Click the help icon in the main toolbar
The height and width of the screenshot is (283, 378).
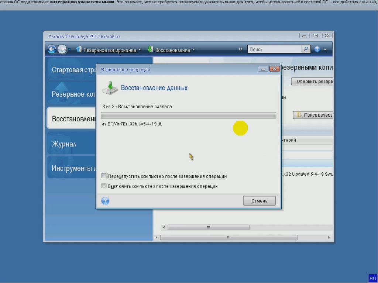click(x=317, y=49)
